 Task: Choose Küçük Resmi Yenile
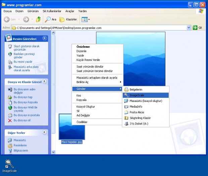[x=98, y=60]
